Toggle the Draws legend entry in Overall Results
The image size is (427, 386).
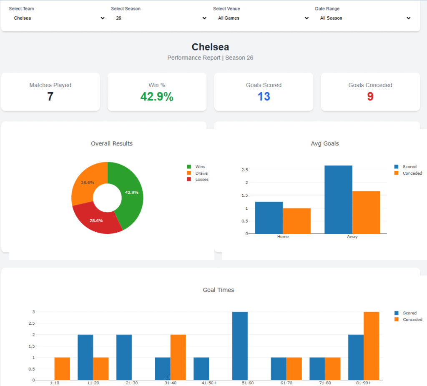[x=201, y=173]
